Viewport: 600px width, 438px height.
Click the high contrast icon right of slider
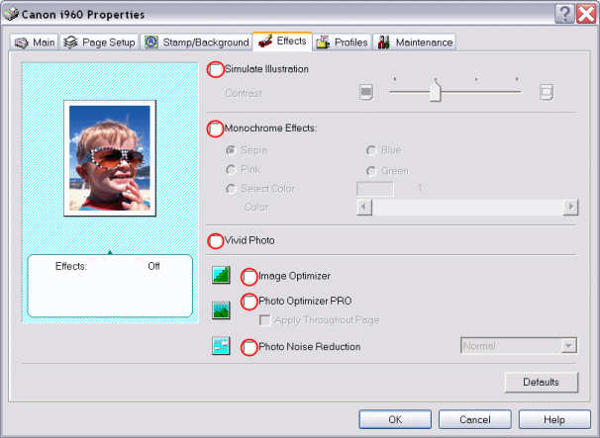click(547, 93)
